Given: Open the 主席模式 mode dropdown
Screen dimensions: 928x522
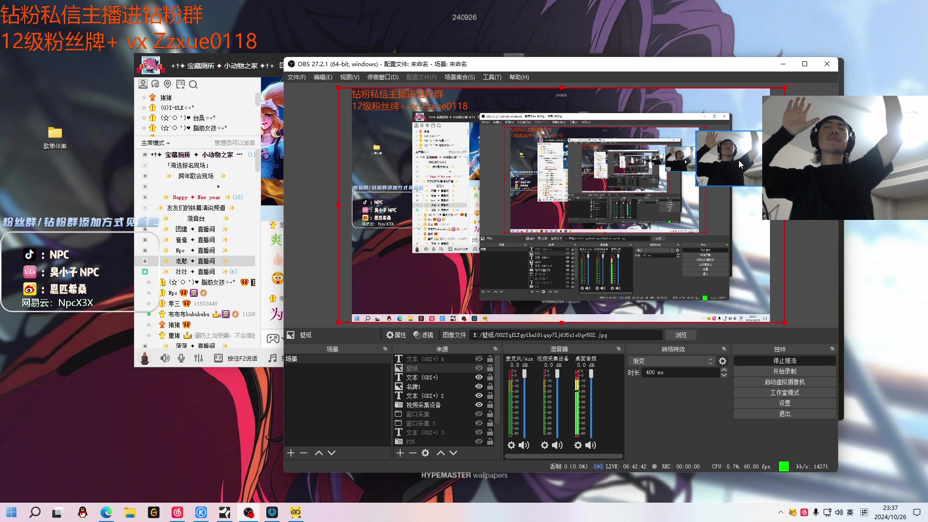Looking at the screenshot, I should pyautogui.click(x=156, y=143).
